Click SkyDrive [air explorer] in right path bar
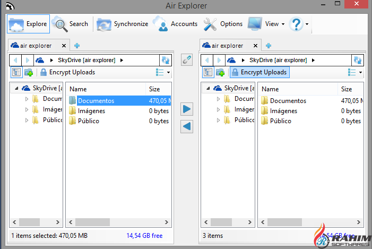372x249 pixels. (278, 61)
